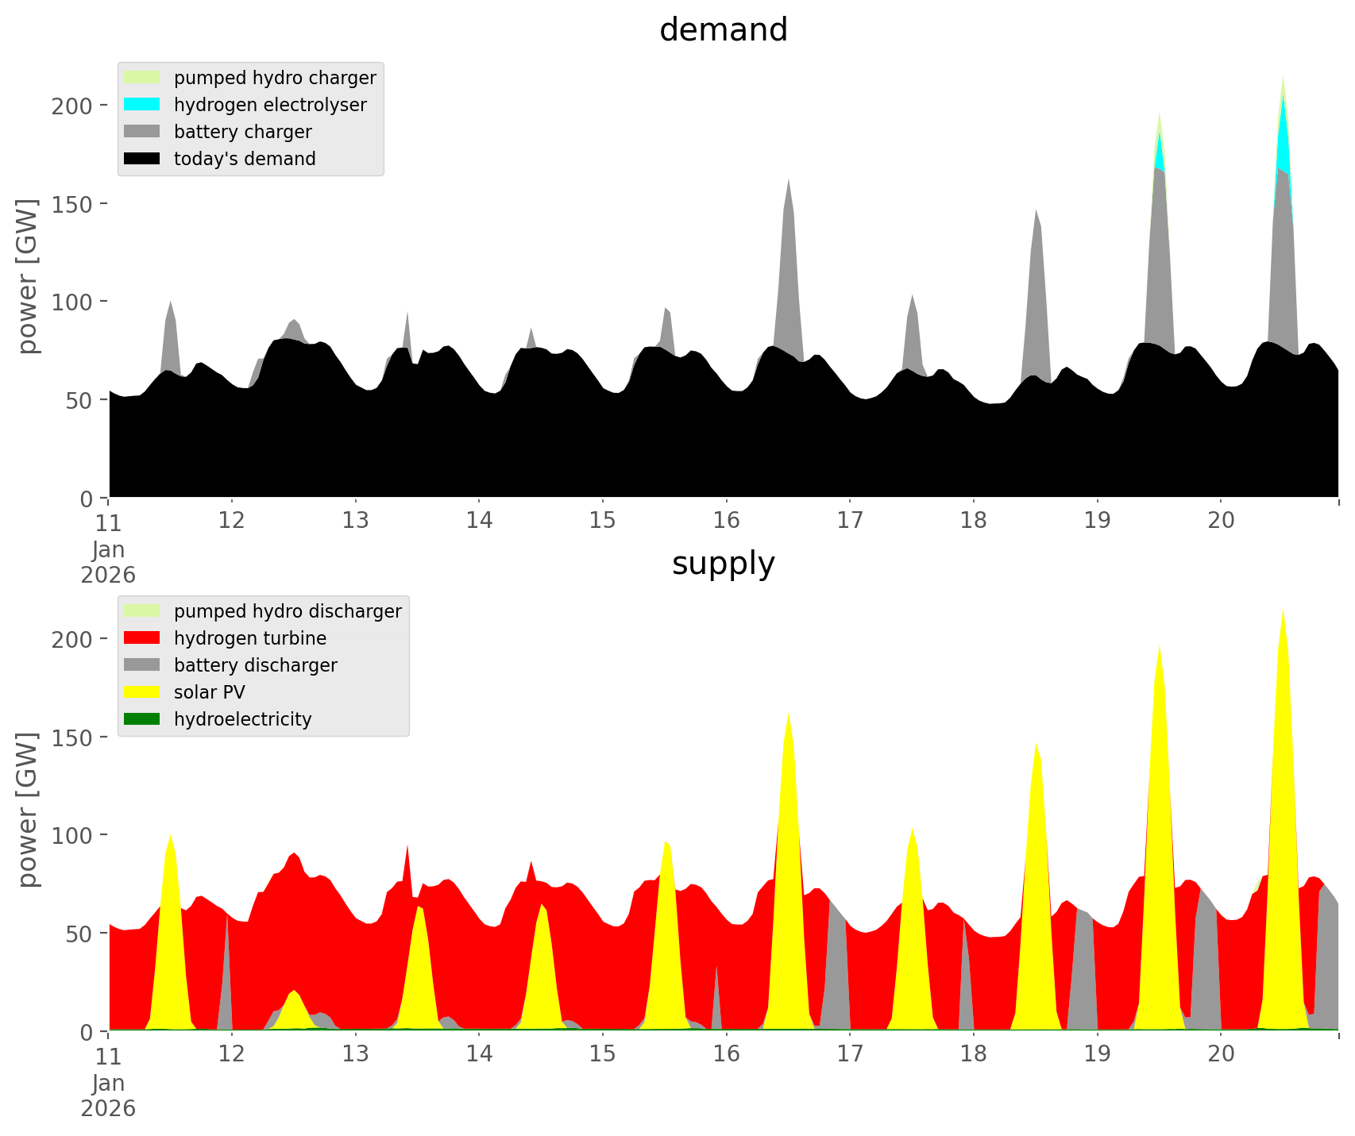Click the demand chart's power [GW] axis label
This screenshot has height=1136, width=1355.
(x=29, y=276)
